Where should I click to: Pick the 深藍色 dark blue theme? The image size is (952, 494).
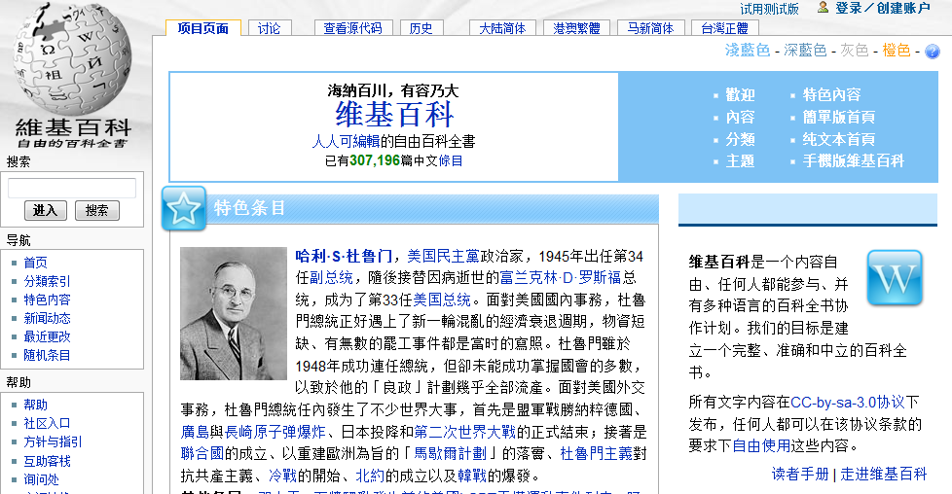805,51
